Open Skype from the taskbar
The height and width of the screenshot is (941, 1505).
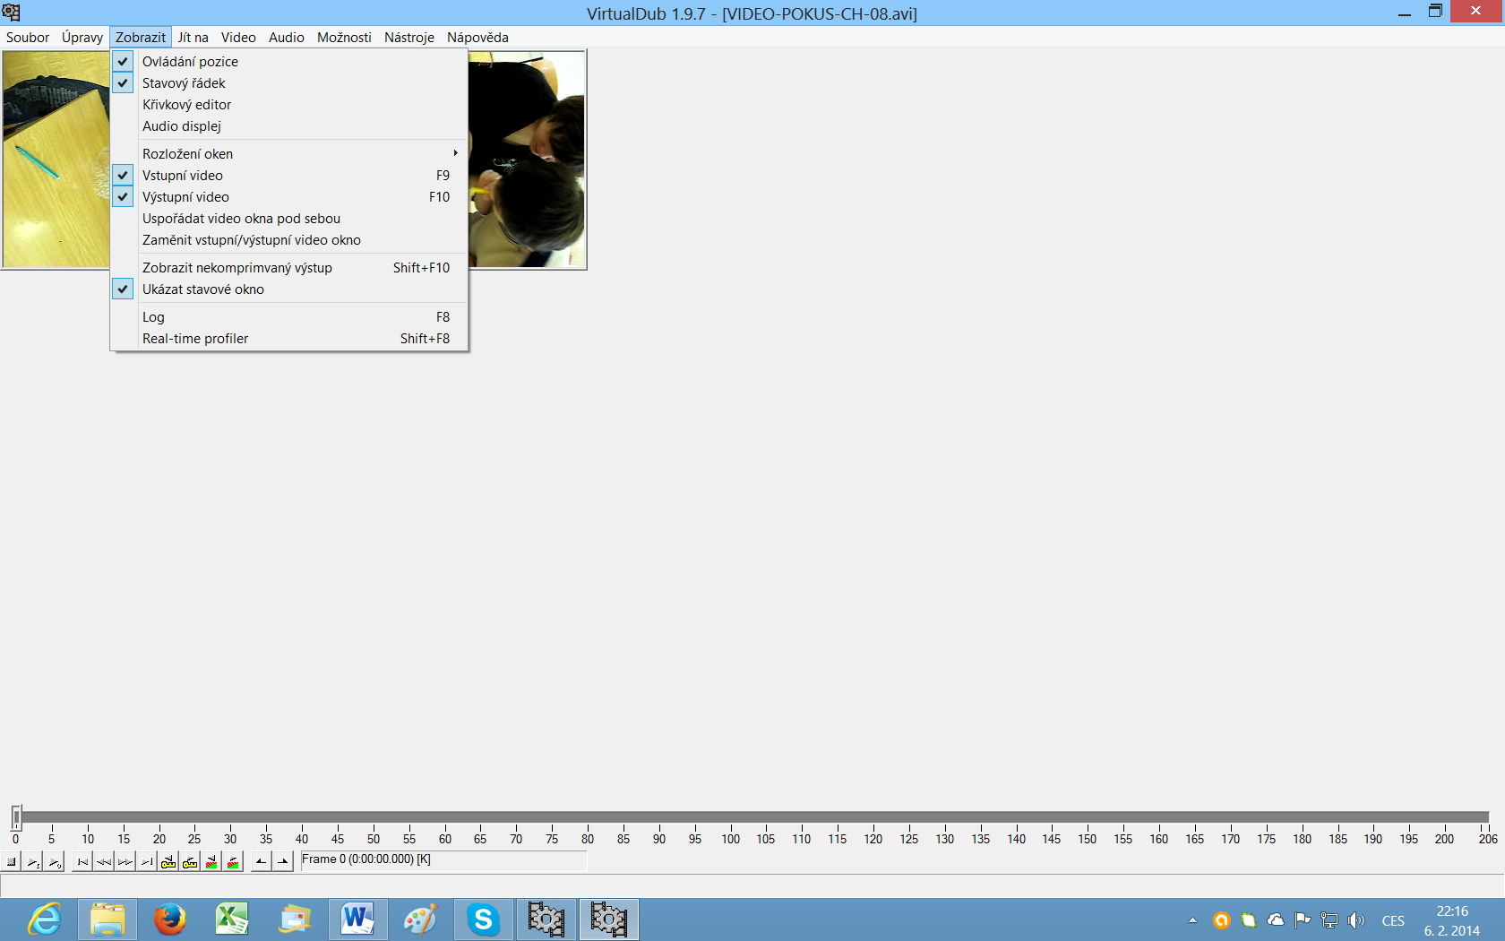[483, 919]
